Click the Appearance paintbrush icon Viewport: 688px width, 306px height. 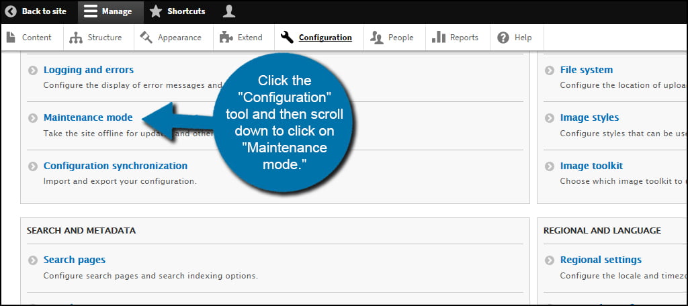coord(146,38)
